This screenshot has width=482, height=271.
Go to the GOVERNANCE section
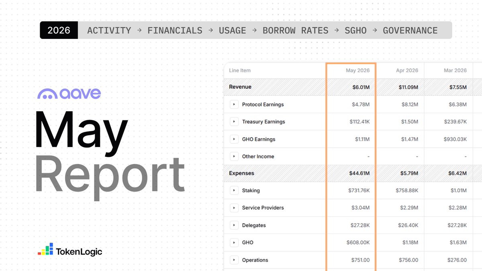410,31
